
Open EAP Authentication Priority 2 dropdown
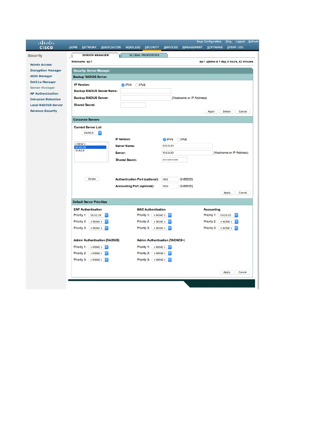(x=98, y=222)
